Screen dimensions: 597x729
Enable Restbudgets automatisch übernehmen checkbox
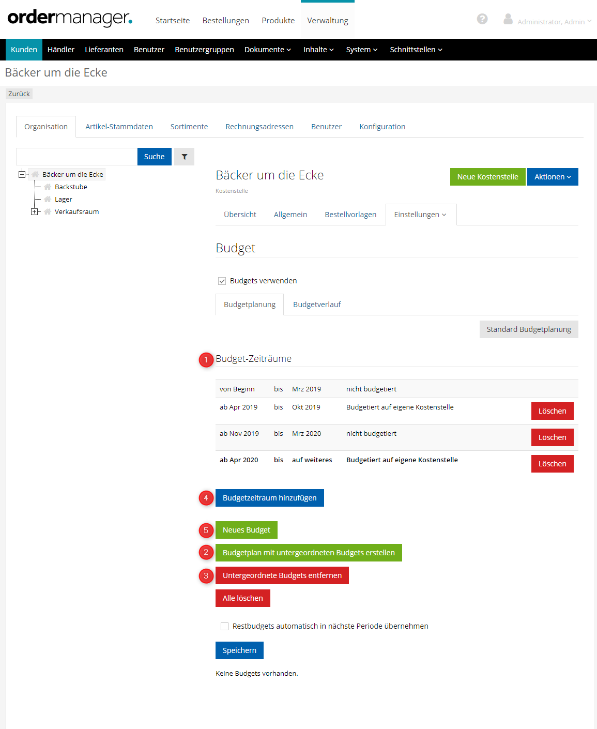(224, 627)
